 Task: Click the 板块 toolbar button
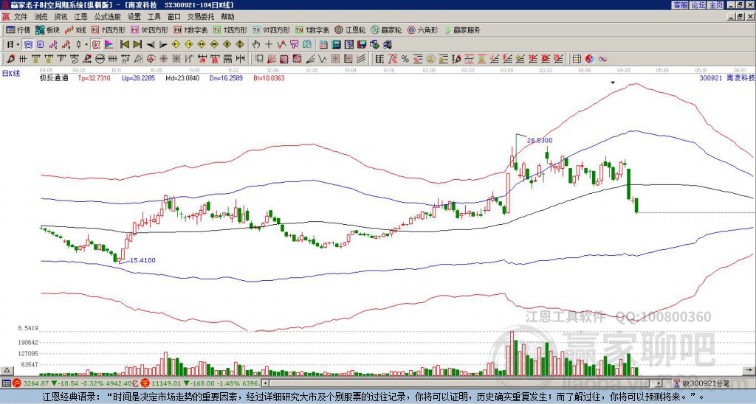47,29
